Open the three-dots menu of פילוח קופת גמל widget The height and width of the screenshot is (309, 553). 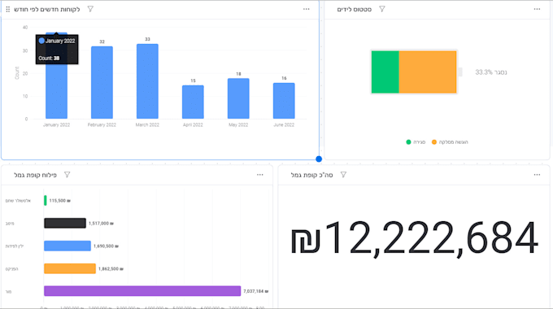260,175
